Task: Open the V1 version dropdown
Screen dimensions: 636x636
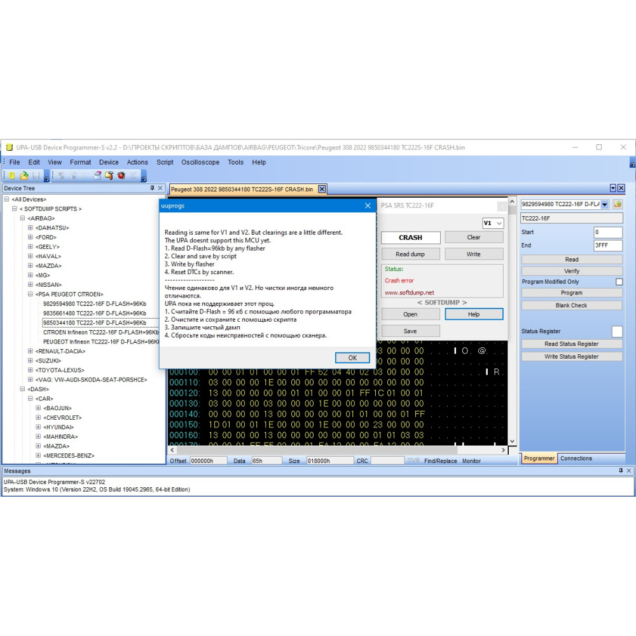Action: click(499, 223)
